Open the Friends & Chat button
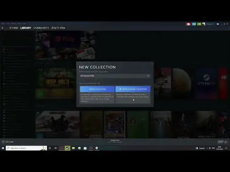The width and height of the screenshot is (230, 172). click(222, 142)
